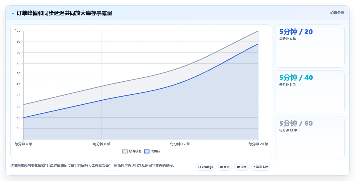
Task: Click the y-axis value 80
Action: [x=18, y=52]
